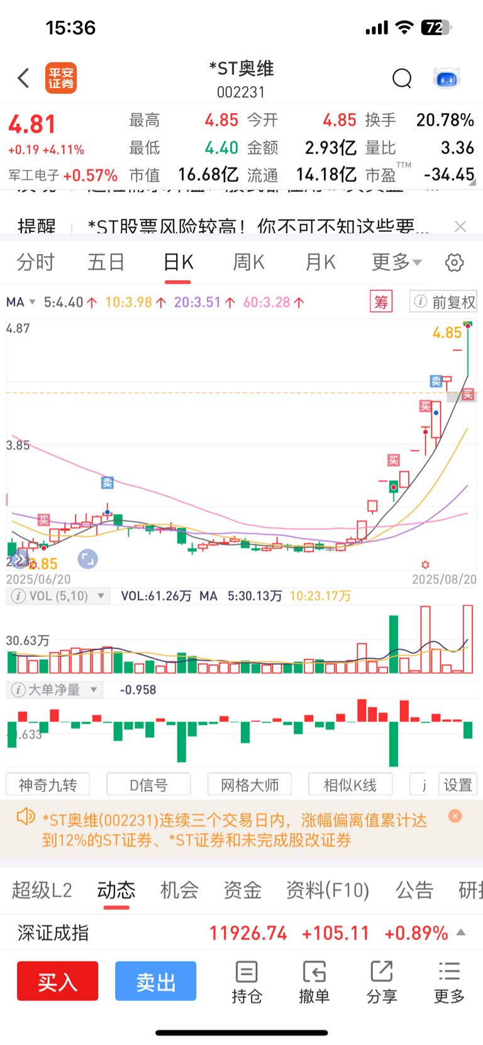Tap the info icon beside 前复权
The image size is (483, 1045).
tap(421, 302)
